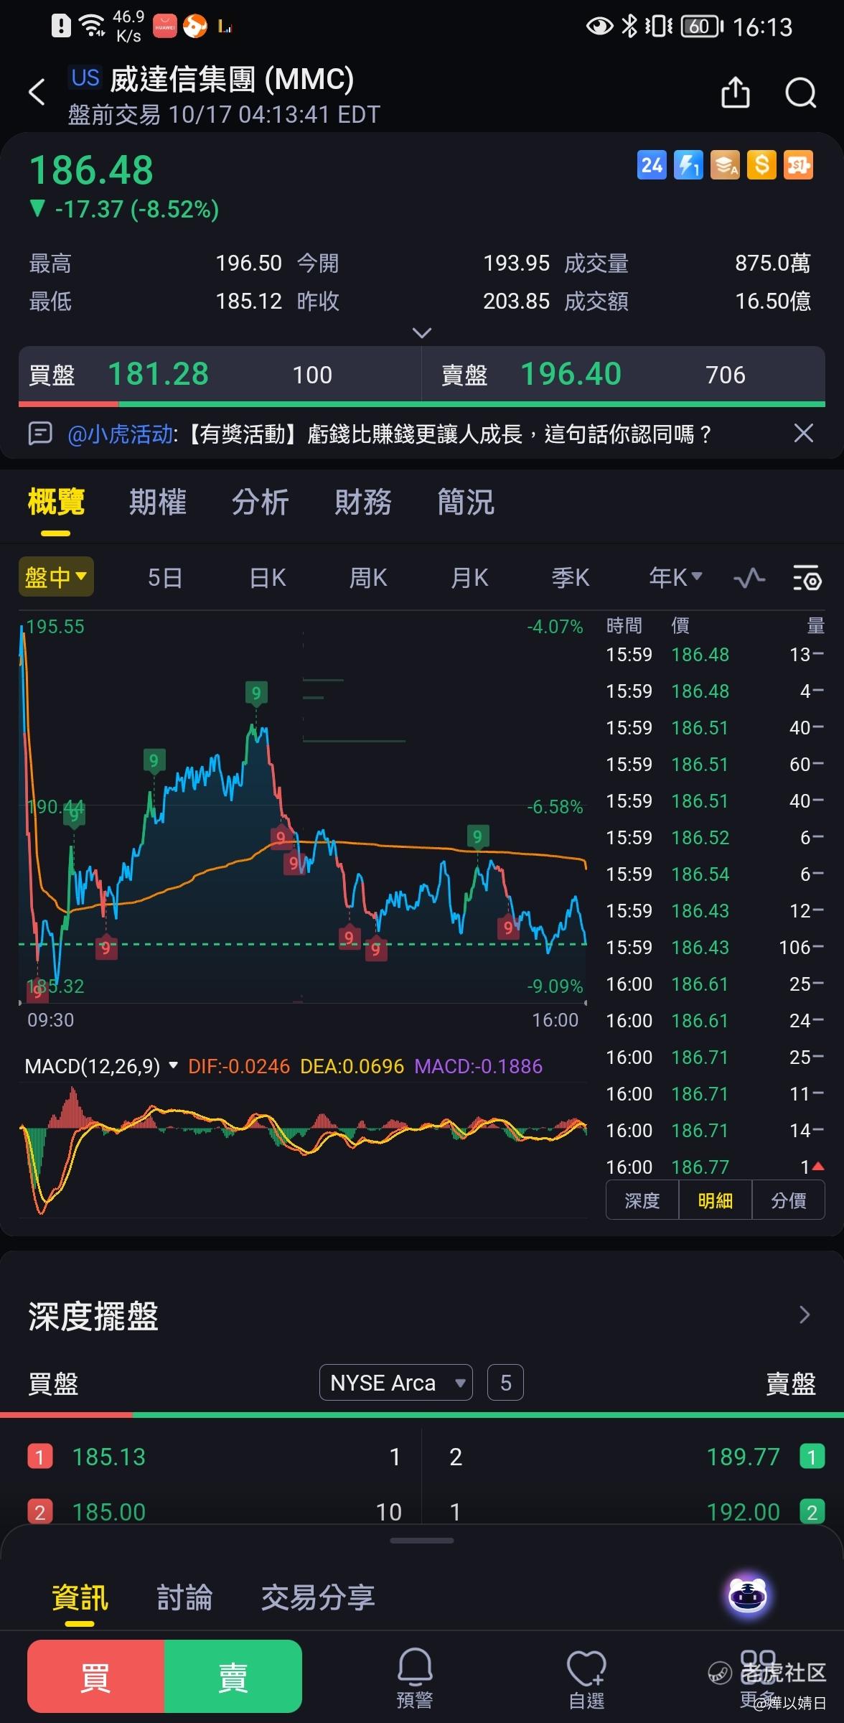Image resolution: width=844 pixels, height=1723 pixels.
Task: Tap the red 買 buy button
Action: coord(95,1676)
